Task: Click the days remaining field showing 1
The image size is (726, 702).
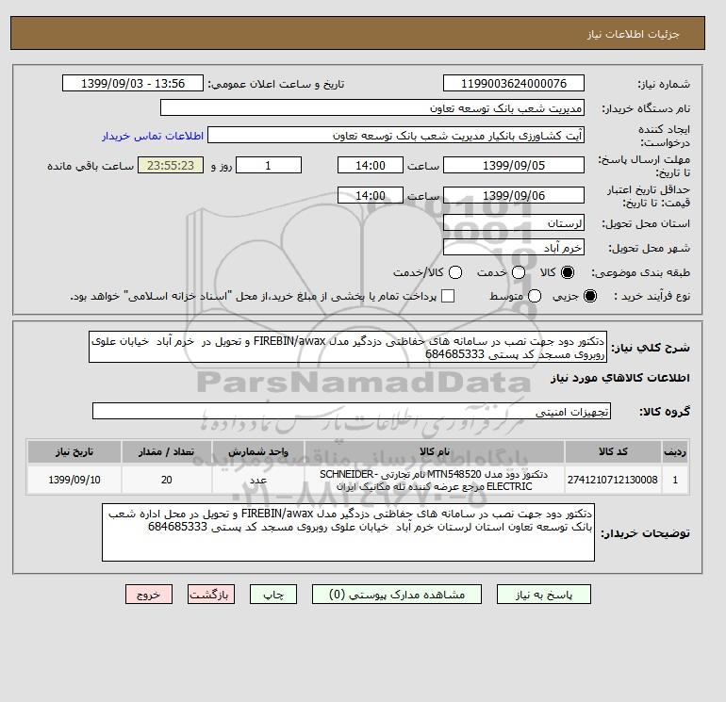Action: tap(269, 165)
